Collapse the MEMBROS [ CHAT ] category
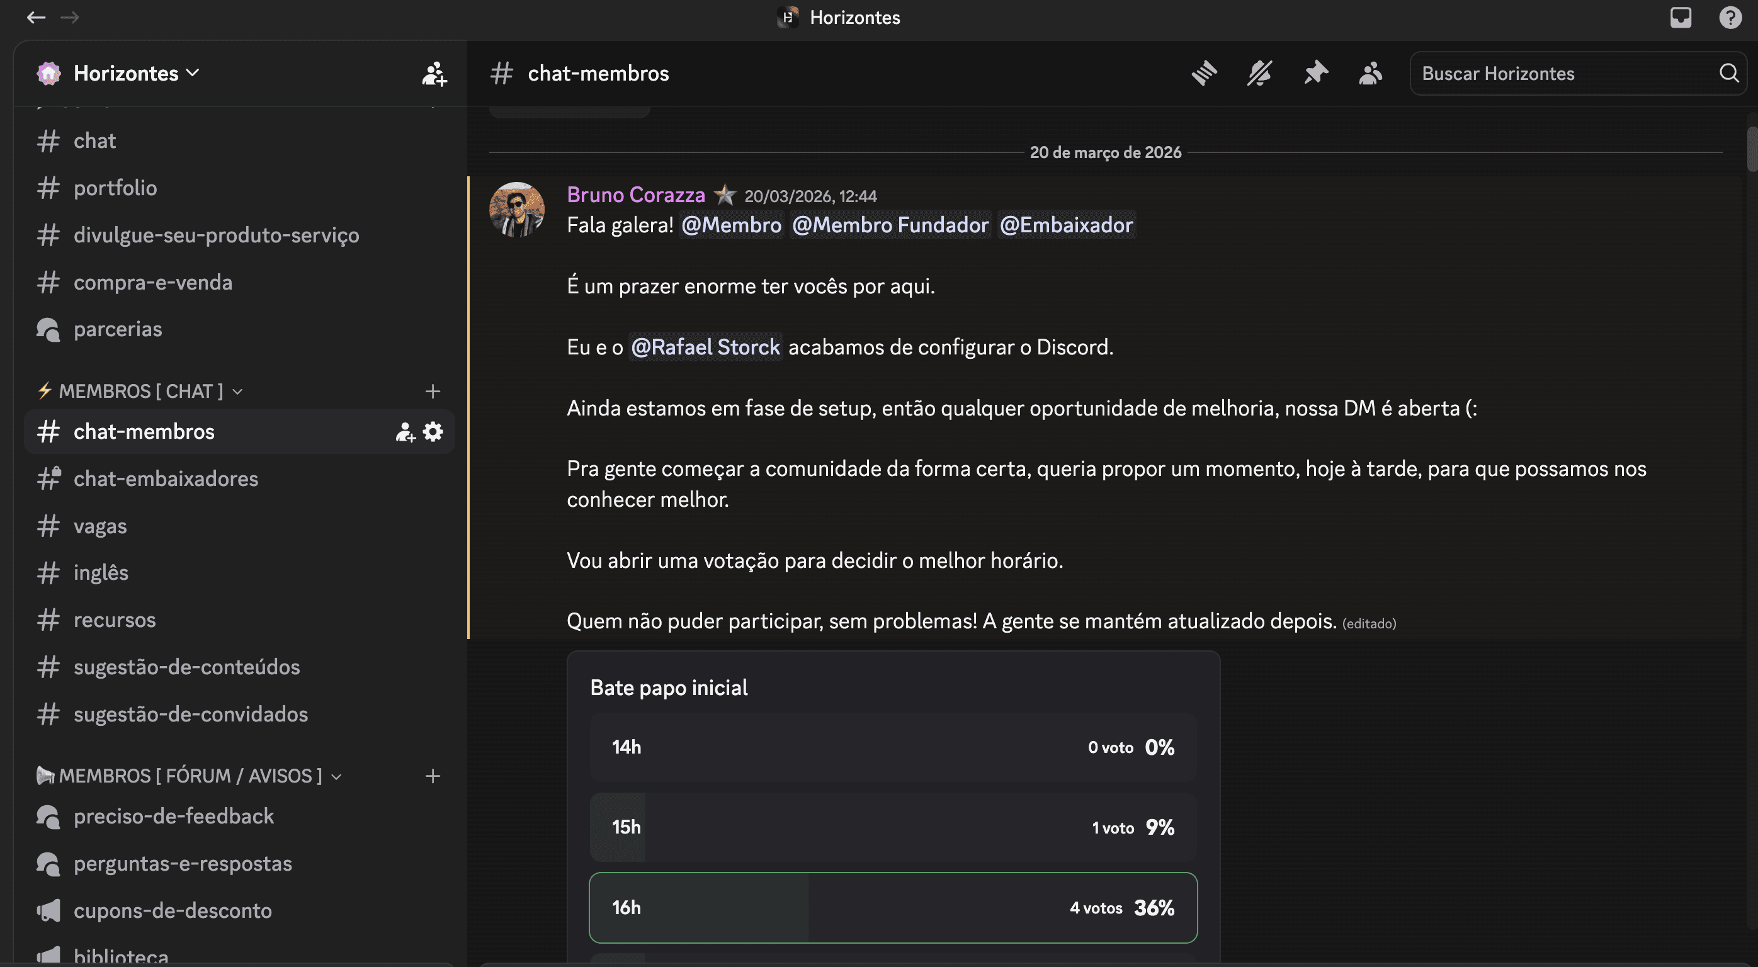 pos(140,391)
